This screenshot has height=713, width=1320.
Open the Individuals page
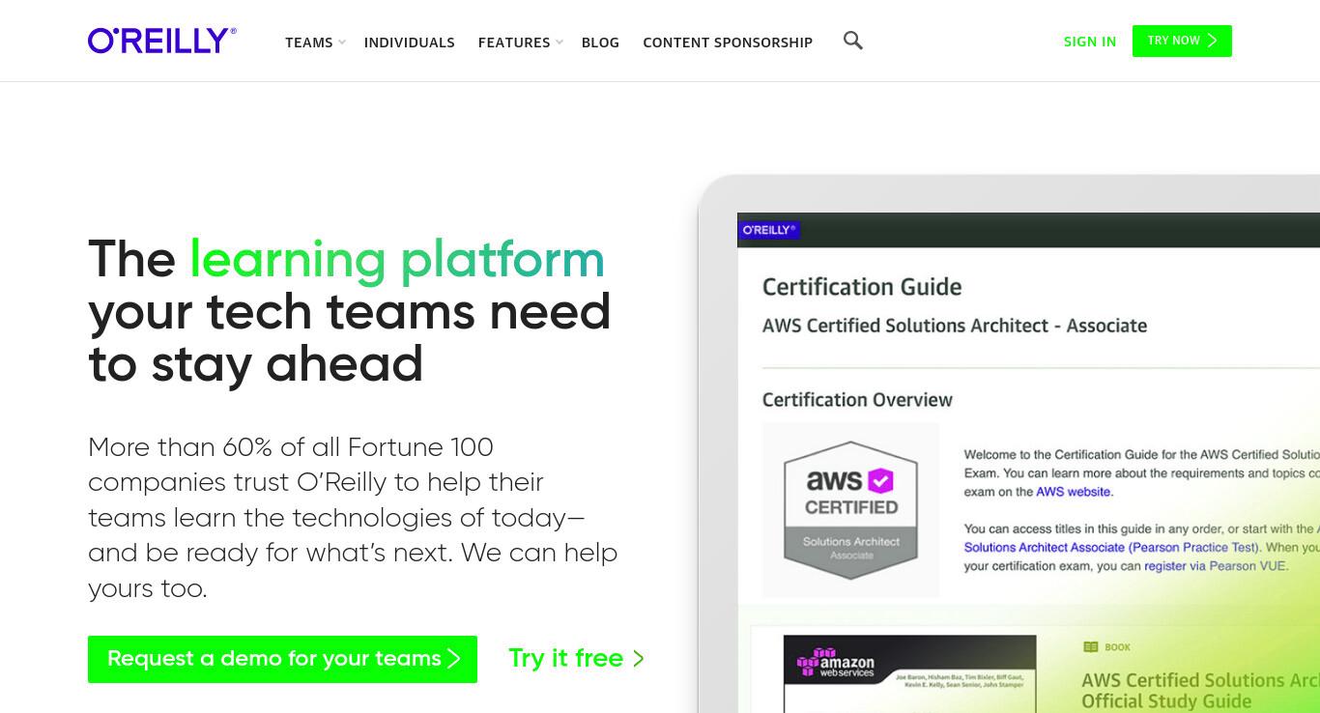coord(410,43)
